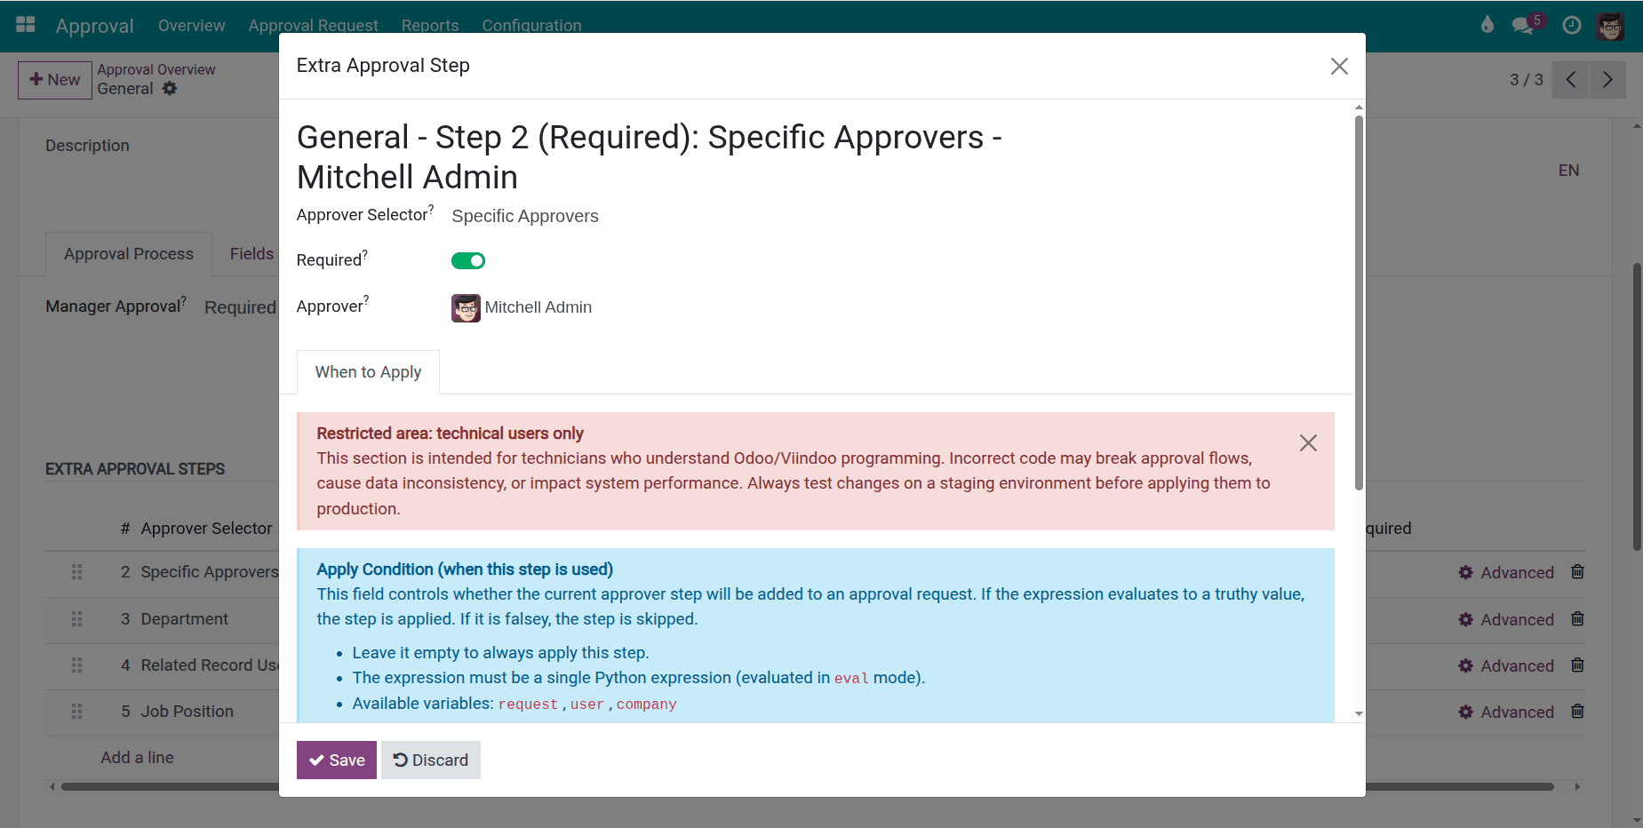The height and width of the screenshot is (828, 1643).
Task: Click the gear icon next to General
Action: 169,89
